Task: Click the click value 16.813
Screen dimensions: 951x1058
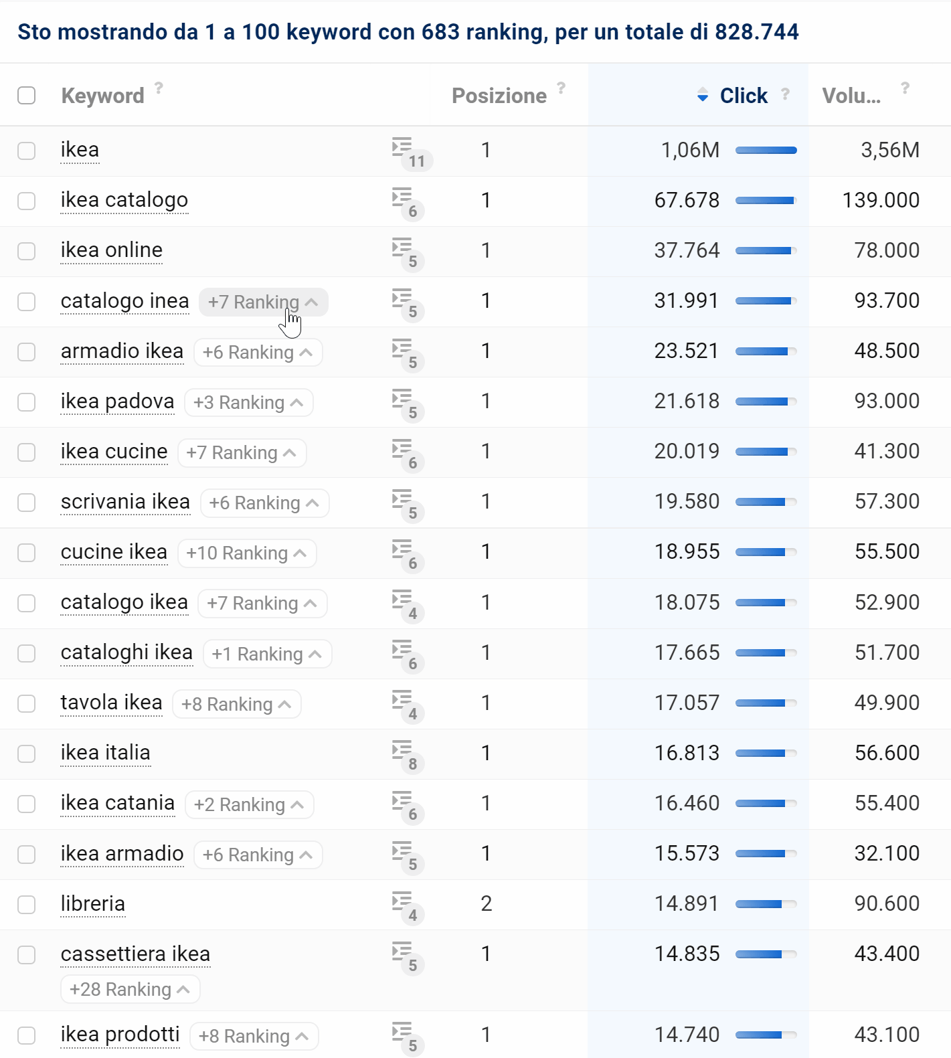Action: [687, 753]
